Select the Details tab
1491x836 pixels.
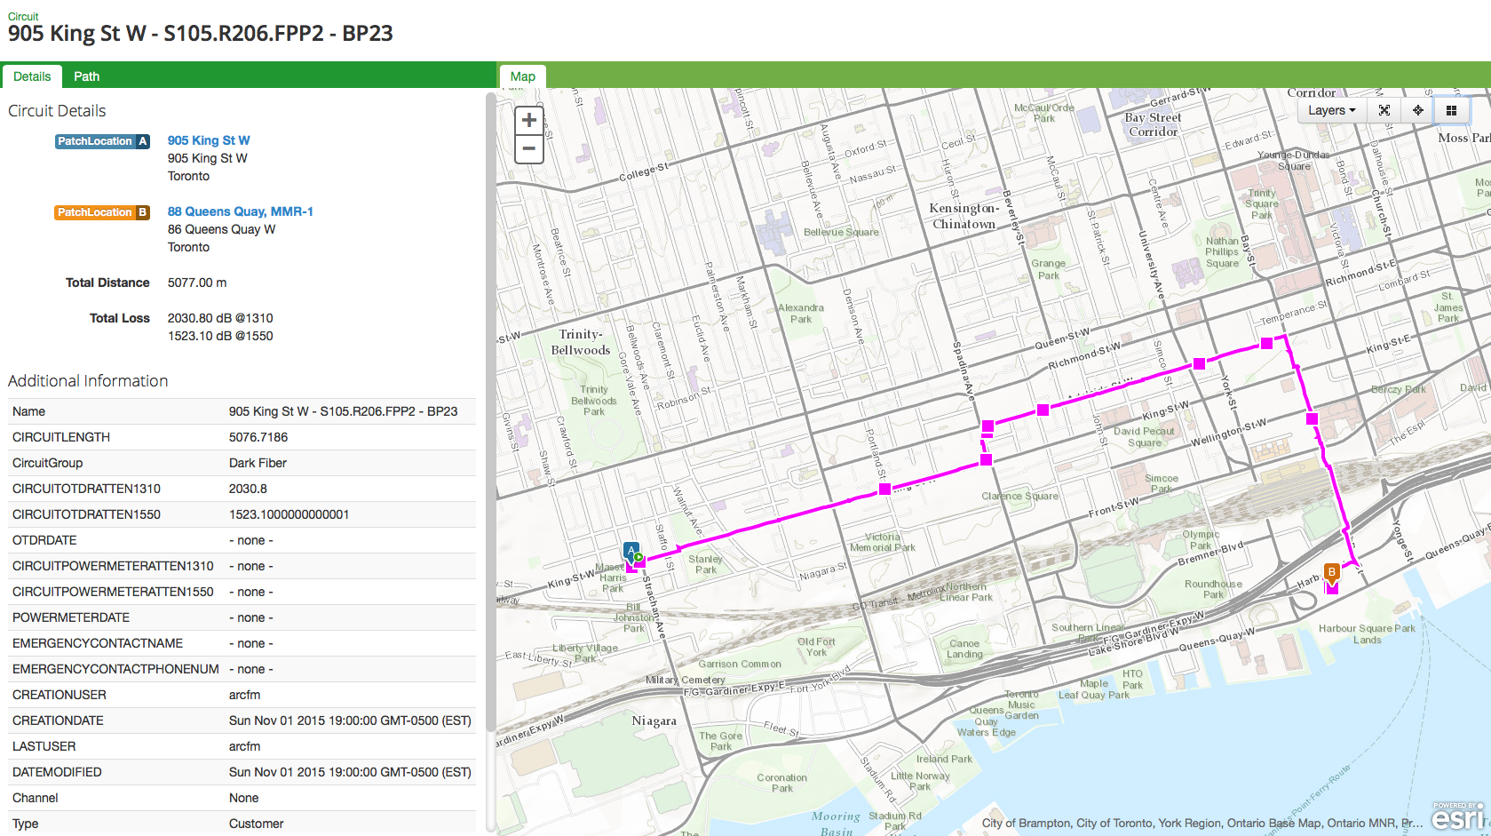[x=32, y=76]
